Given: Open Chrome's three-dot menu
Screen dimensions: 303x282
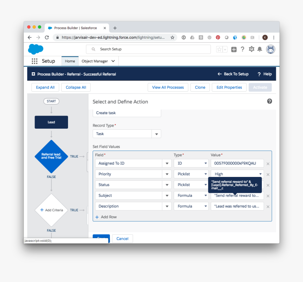Looking at the screenshot, I should [x=274, y=37].
